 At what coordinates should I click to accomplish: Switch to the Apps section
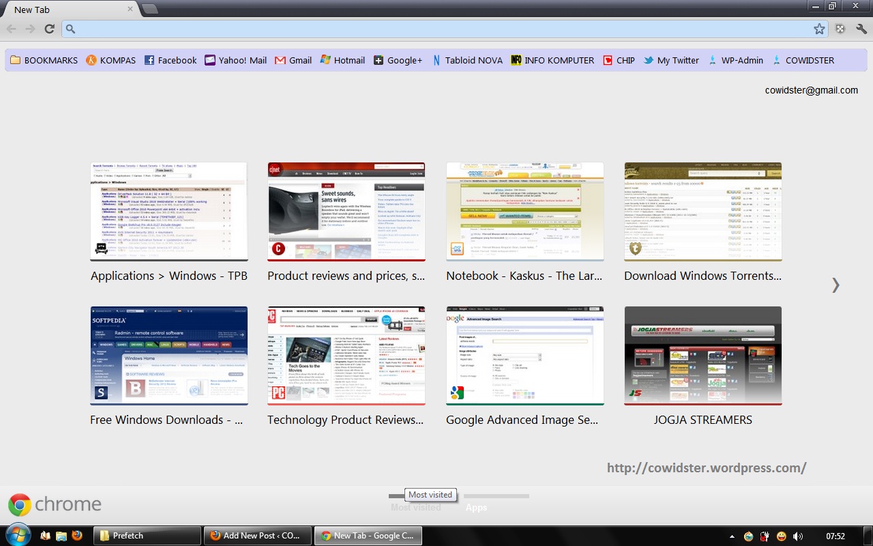tap(476, 507)
